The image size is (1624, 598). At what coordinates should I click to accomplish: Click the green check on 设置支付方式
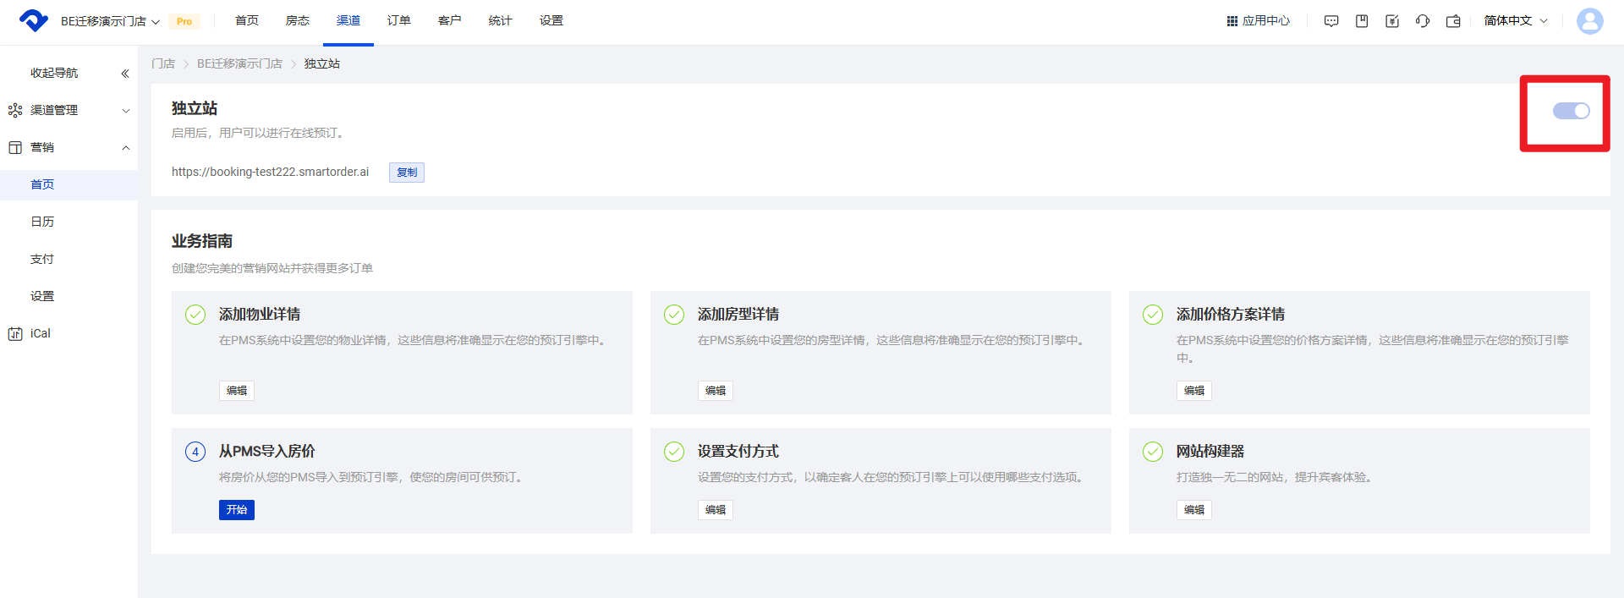pos(674,452)
